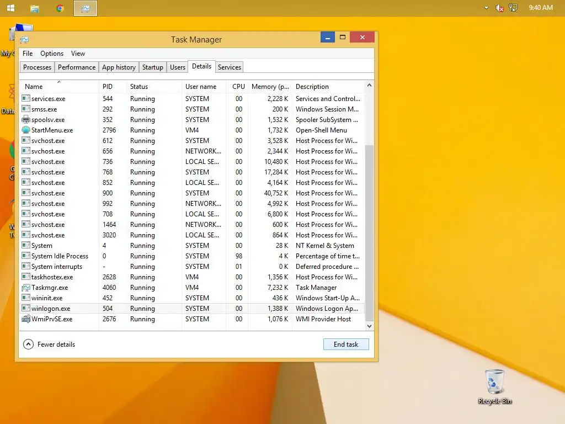Select 'NT Kernel & System' description

pos(324,246)
